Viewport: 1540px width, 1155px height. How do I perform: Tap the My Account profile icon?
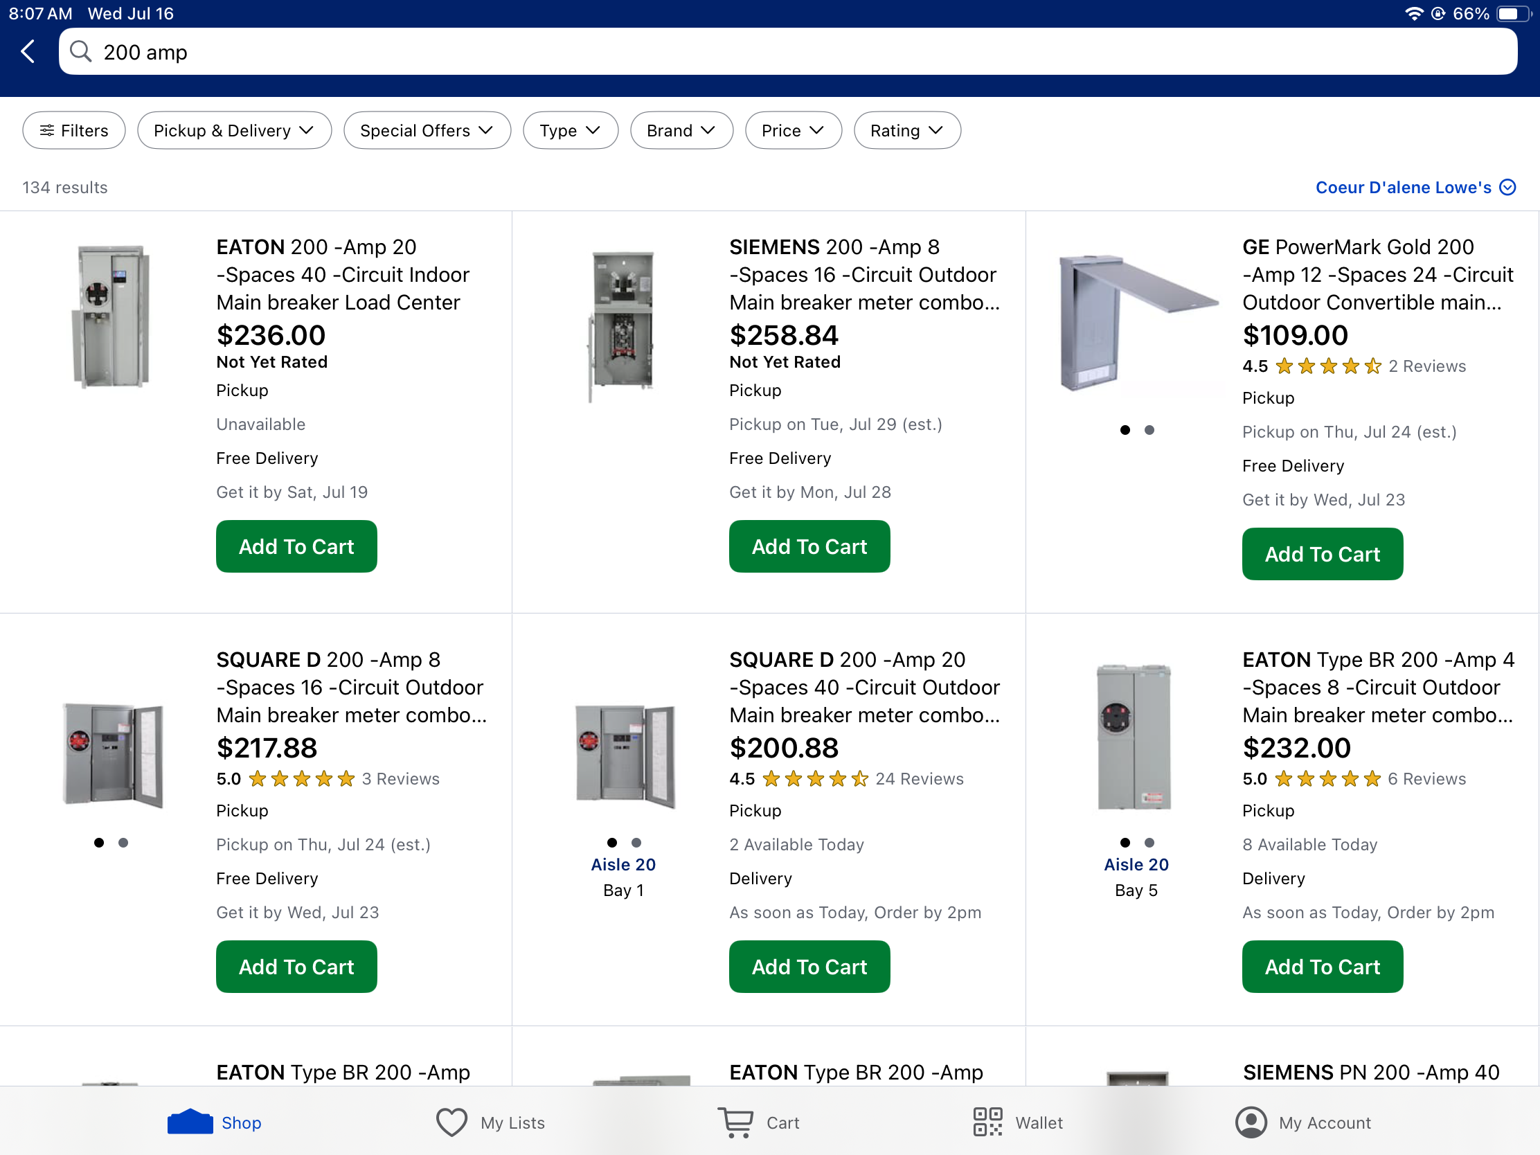(x=1251, y=1122)
